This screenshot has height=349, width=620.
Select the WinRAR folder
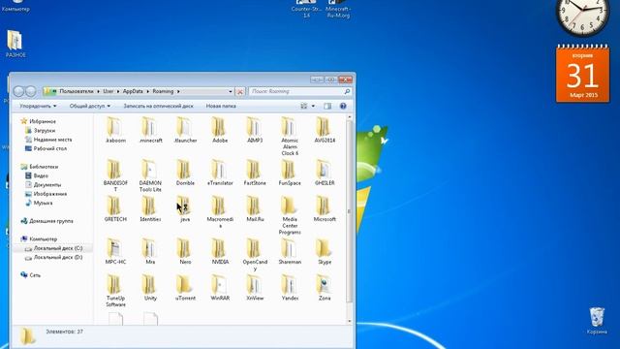pos(220,288)
